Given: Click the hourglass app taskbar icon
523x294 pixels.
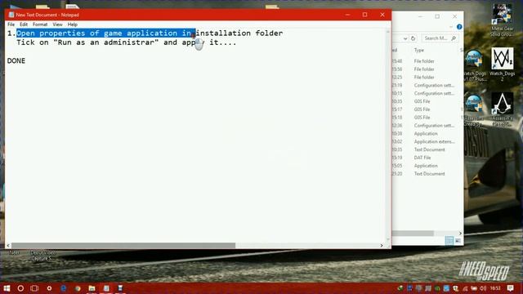Looking at the screenshot, I should pyautogui.click(x=120, y=288).
